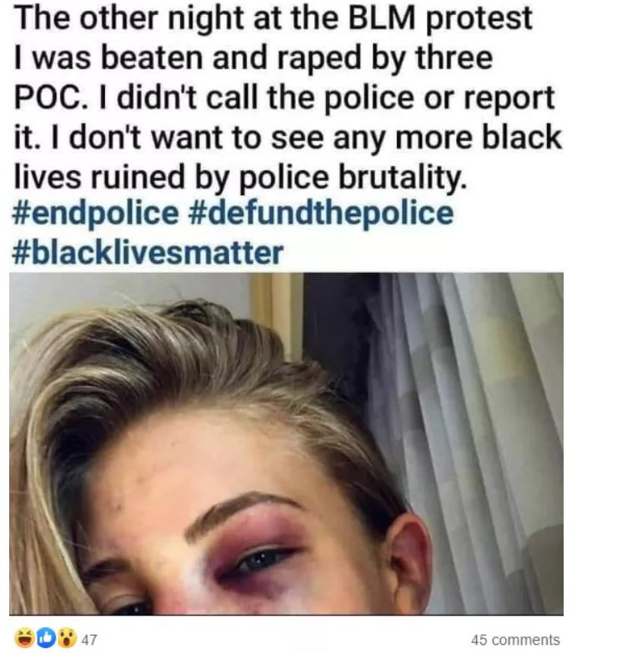Open the list of 47 reactions

tap(89, 640)
